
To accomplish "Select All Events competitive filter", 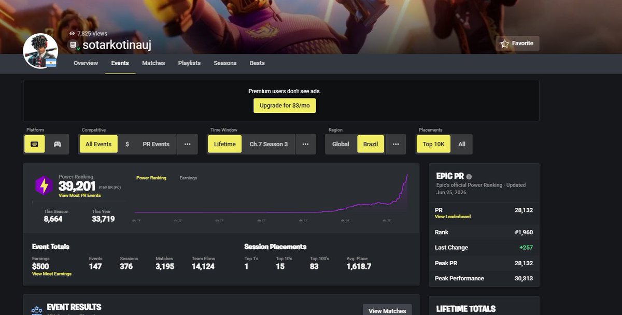I will [98, 144].
